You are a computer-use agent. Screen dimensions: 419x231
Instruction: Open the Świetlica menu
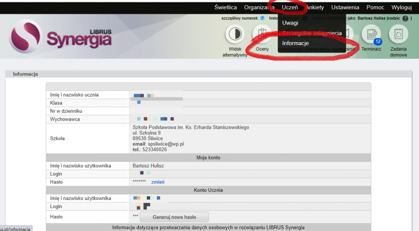point(225,7)
